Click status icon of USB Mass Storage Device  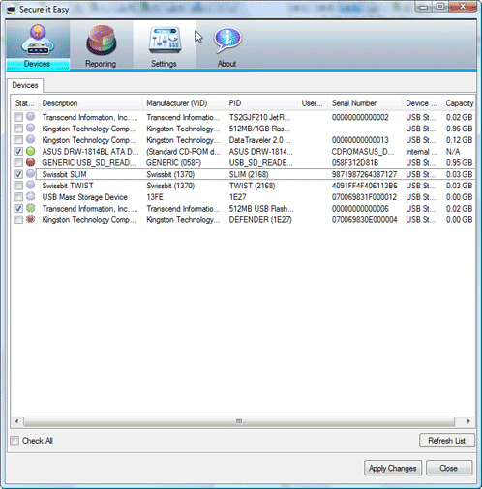click(30, 196)
